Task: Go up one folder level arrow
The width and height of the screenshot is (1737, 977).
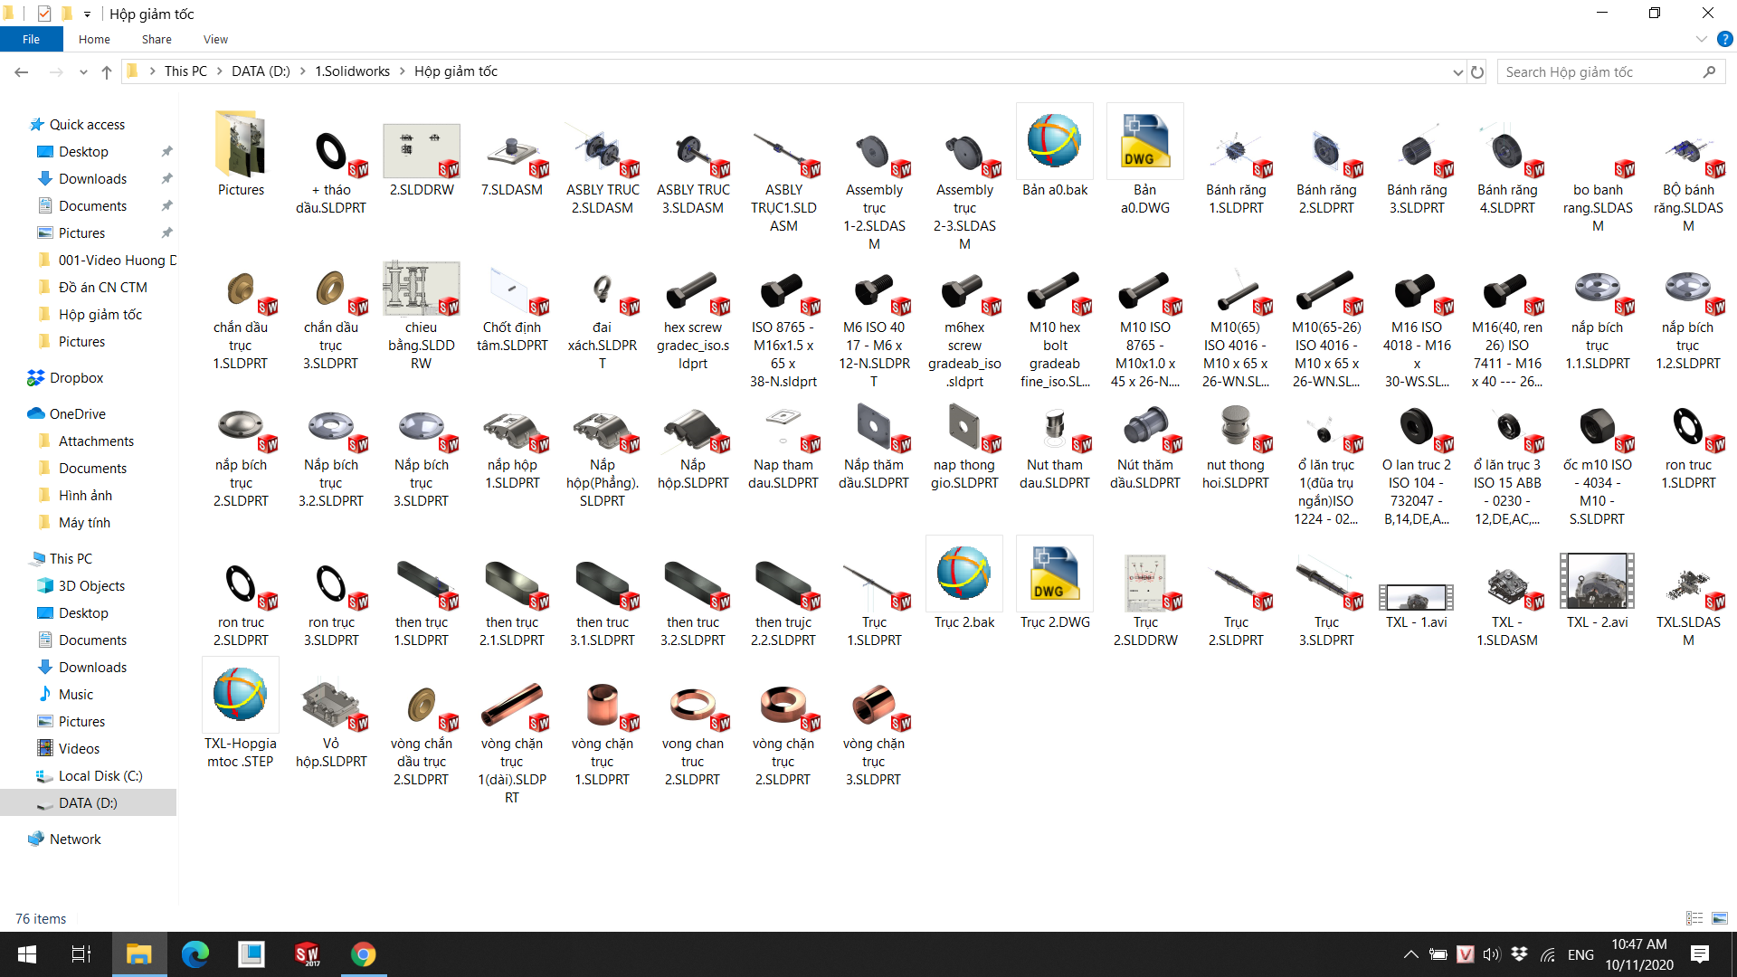Action: click(107, 72)
